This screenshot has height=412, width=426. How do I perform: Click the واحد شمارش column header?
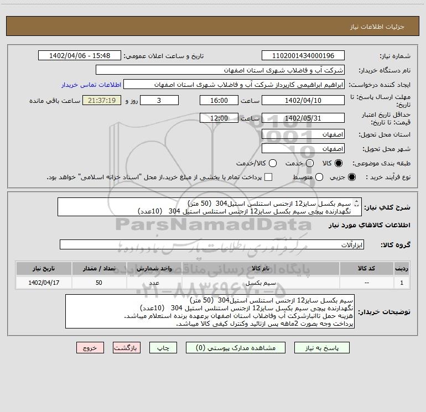pyautogui.click(x=154, y=268)
